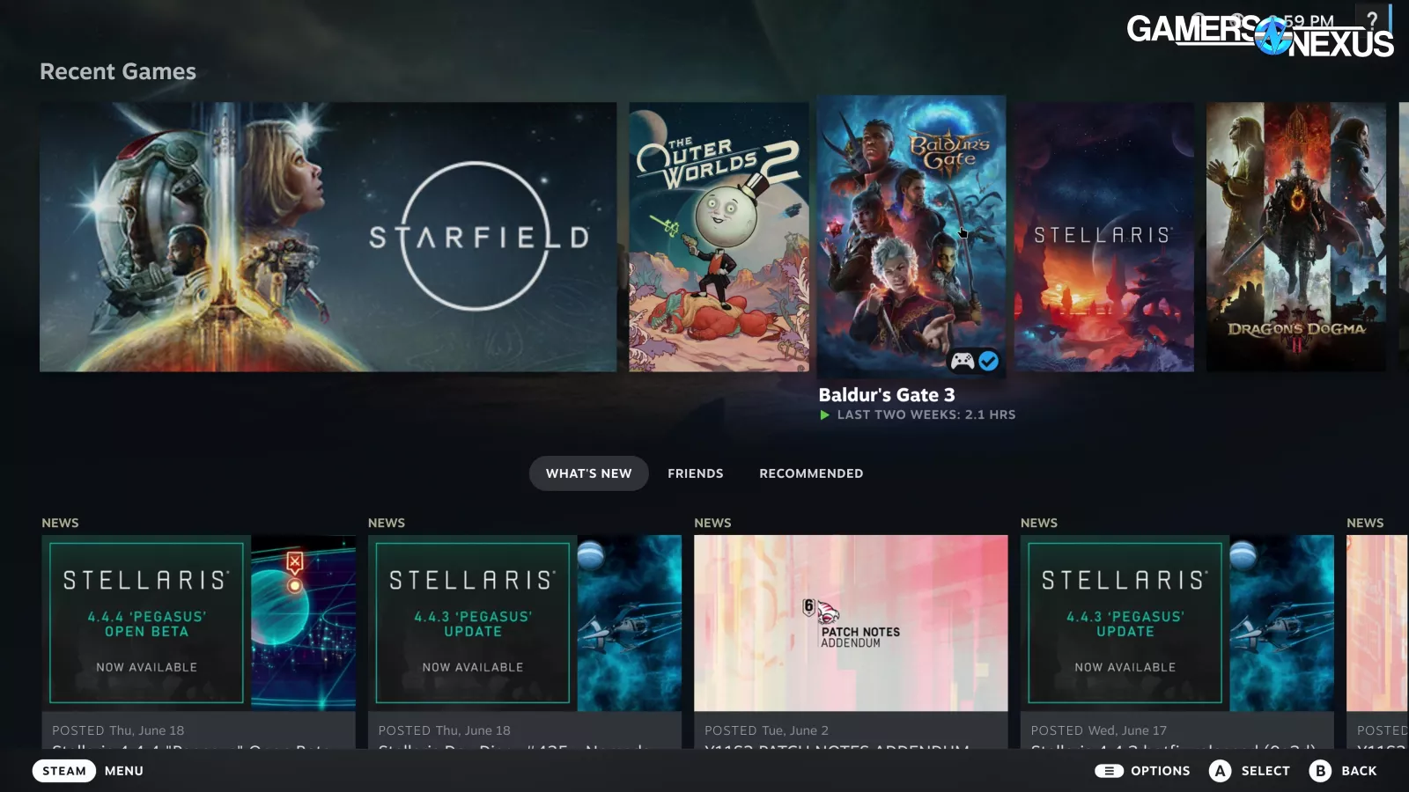Click the BACK label in the footer
Screen dimensions: 1409x792
point(1359,771)
